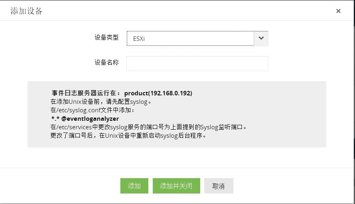Click the 事件日志服务器运行在 heading text
The width and height of the screenshot is (355, 204).
coord(86,93)
